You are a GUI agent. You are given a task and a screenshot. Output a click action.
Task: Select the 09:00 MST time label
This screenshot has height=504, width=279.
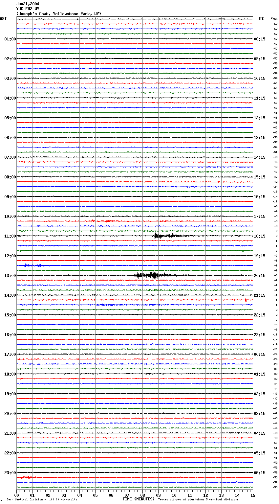[10, 197]
